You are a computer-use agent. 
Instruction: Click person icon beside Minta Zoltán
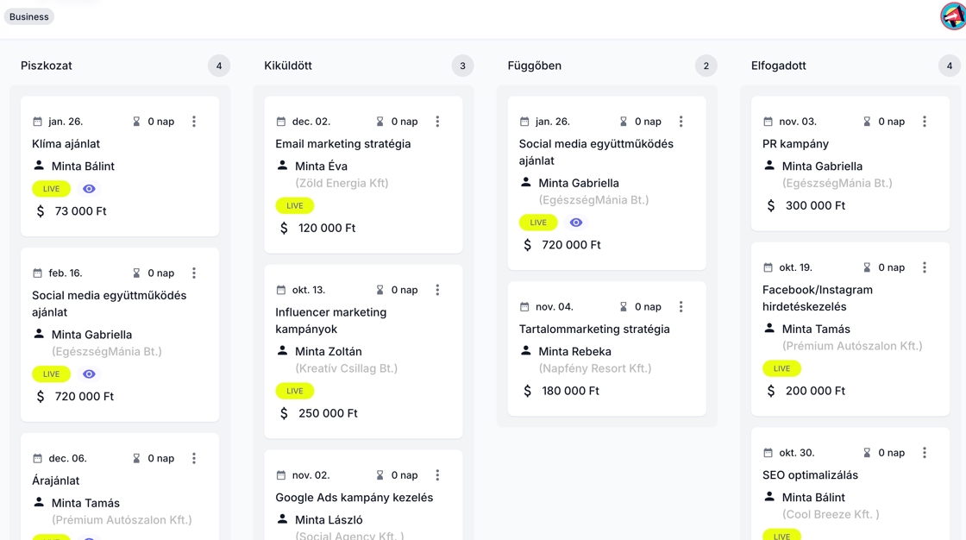point(282,351)
